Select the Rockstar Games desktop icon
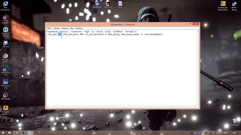 pyautogui.click(x=6, y=110)
